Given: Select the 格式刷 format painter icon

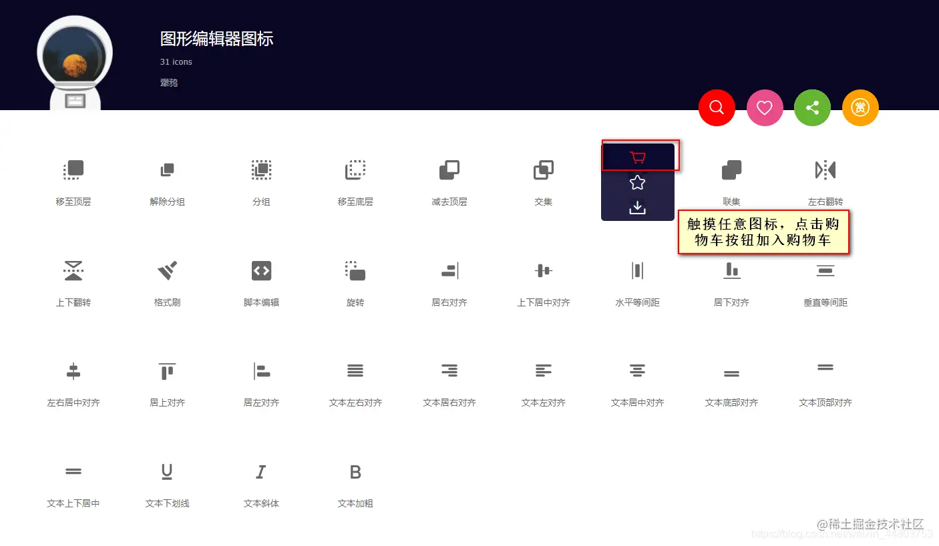Looking at the screenshot, I should 166,270.
